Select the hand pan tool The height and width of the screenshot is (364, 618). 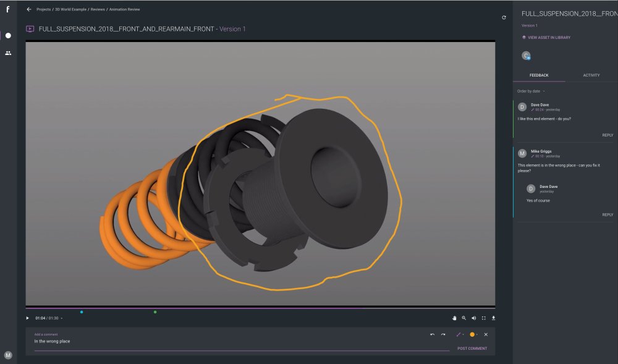click(x=454, y=318)
